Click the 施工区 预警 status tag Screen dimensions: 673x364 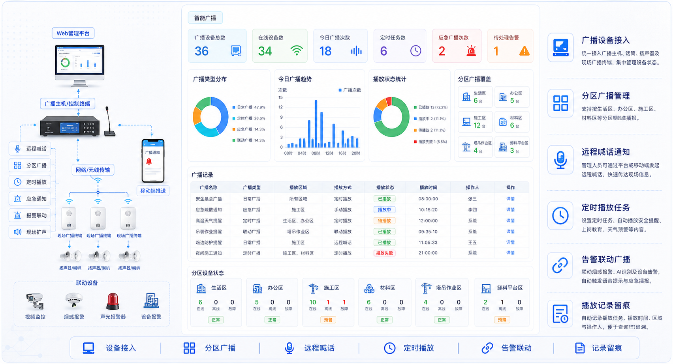point(328,320)
